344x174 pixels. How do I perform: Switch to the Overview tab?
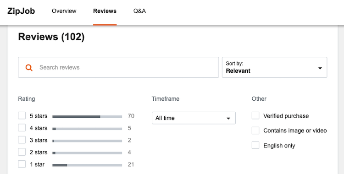64,11
